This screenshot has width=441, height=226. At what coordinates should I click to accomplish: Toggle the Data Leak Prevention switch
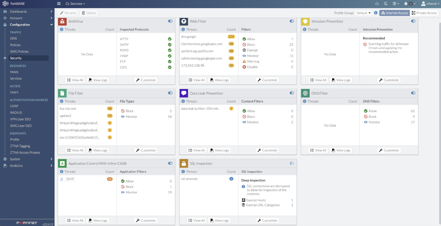coord(292,93)
